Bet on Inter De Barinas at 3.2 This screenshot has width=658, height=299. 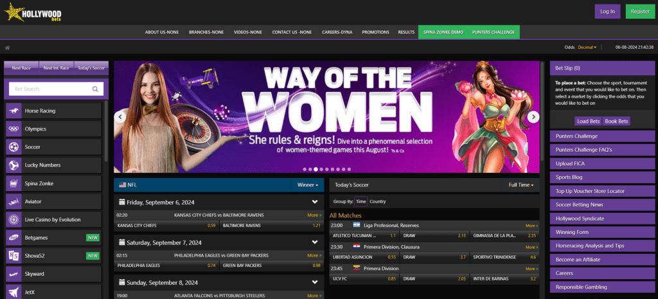click(x=504, y=278)
